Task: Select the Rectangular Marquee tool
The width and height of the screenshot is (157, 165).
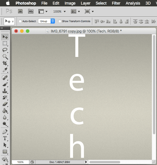Action: tap(5, 43)
